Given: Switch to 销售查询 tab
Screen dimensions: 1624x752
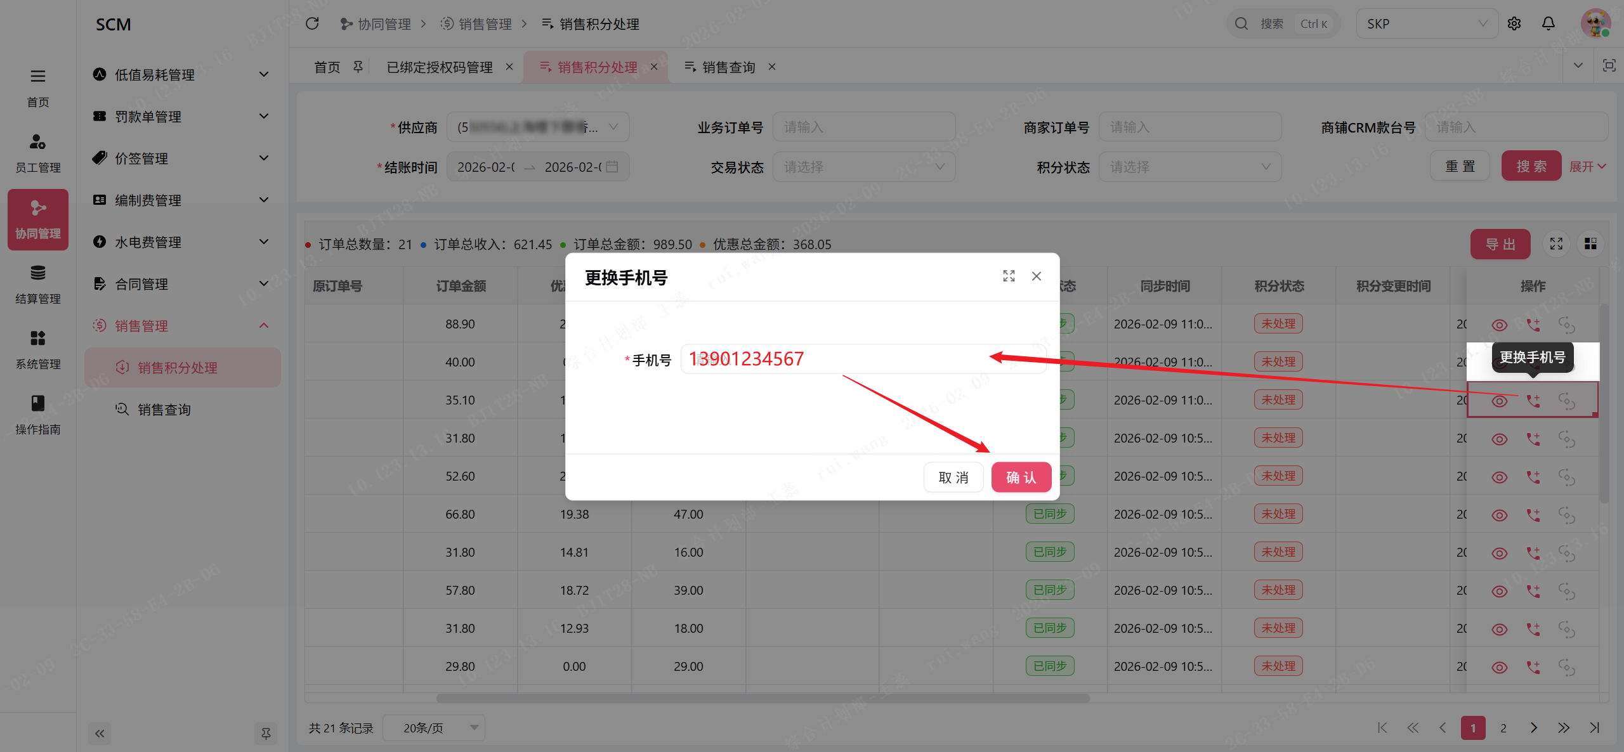Looking at the screenshot, I should 728,67.
